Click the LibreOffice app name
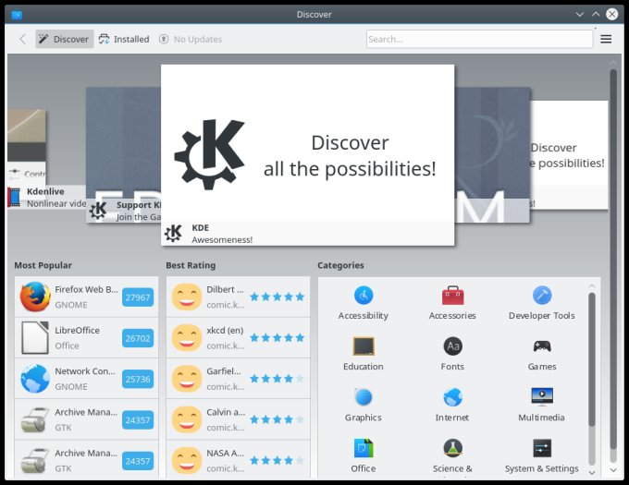The width and height of the screenshot is (629, 485). [78, 330]
